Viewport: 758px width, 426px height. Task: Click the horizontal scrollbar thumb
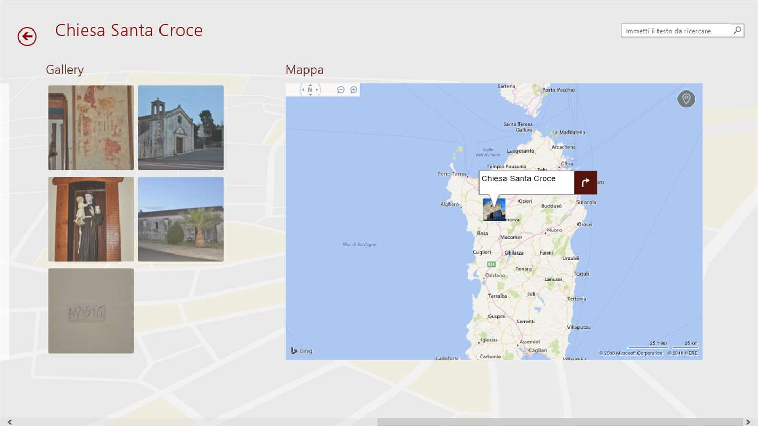coord(560,422)
